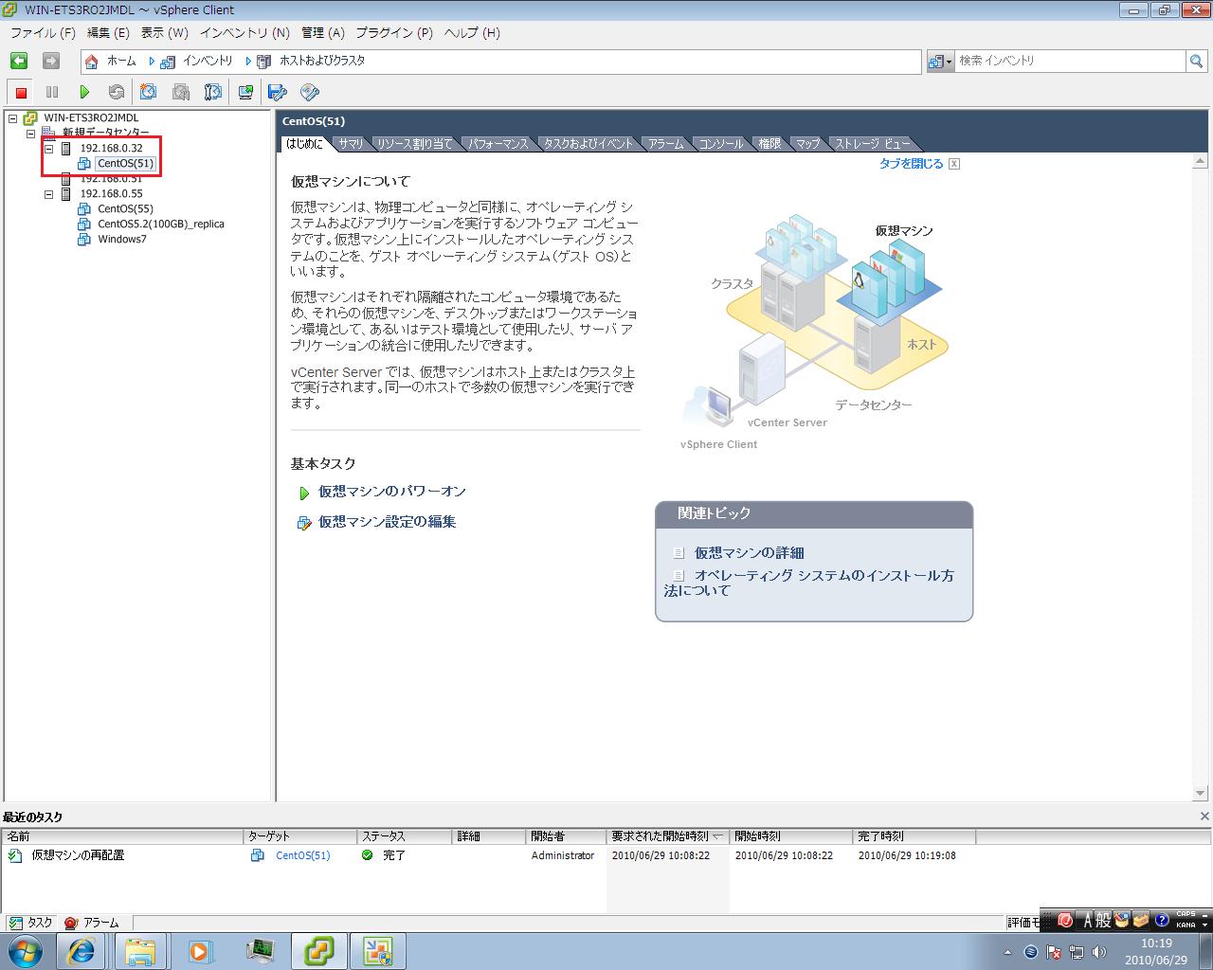
Task: Open the アラーム tab in VM panel
Action: [666, 144]
